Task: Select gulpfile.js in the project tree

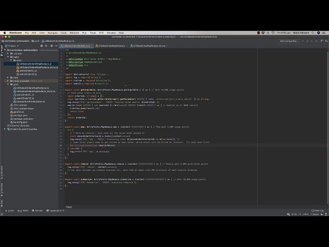Action: (17, 112)
